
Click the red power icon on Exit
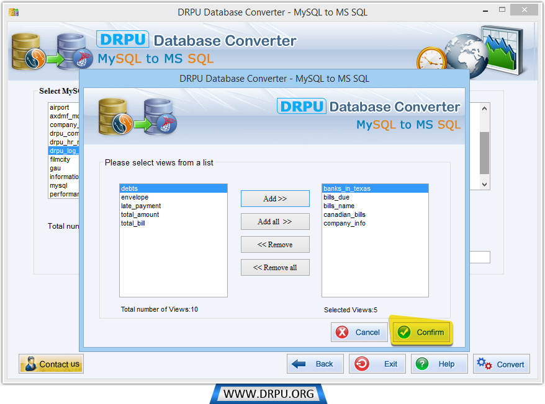click(361, 364)
